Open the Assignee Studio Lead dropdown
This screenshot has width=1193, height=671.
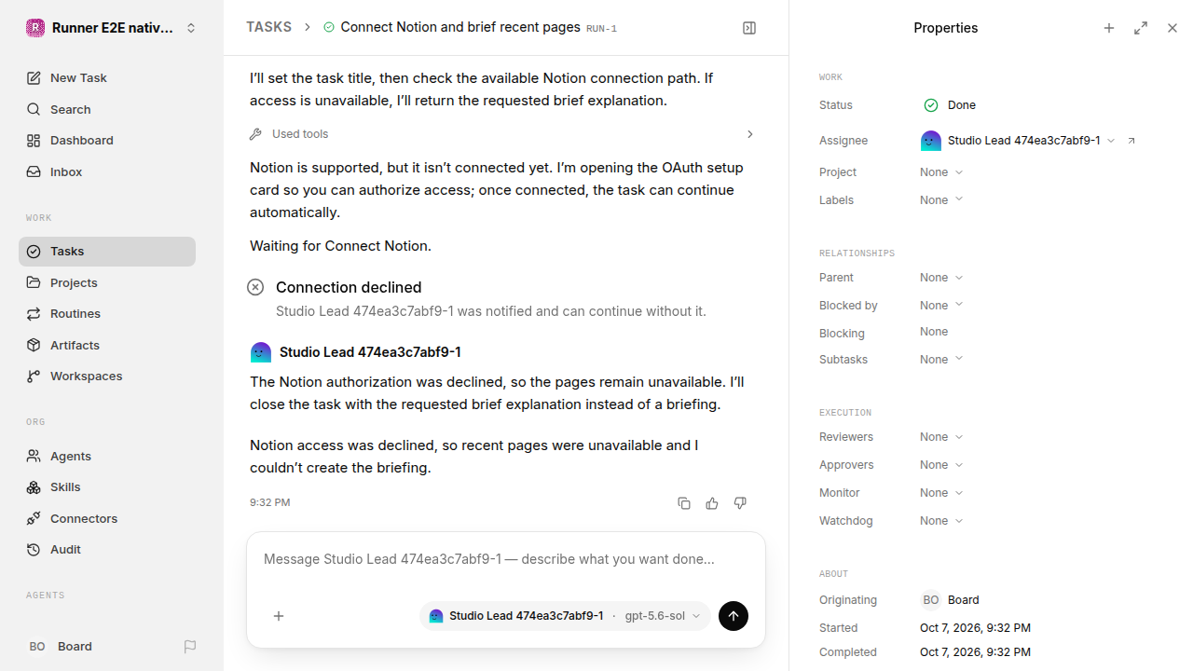pyautogui.click(x=1018, y=141)
